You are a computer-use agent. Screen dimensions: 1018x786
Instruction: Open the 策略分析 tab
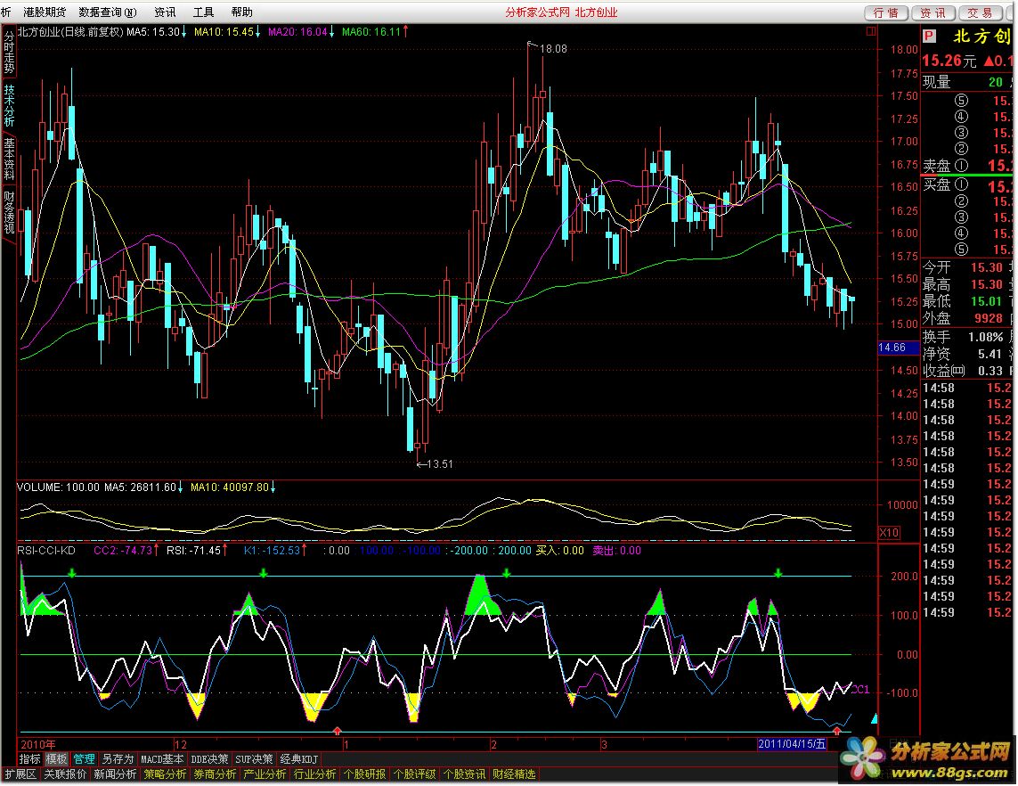[x=165, y=774]
